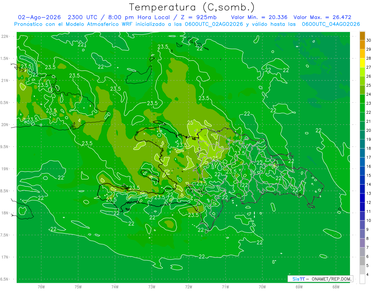Click the "69W" longitude axis label
This screenshot has width=377, height=291.
point(299,287)
